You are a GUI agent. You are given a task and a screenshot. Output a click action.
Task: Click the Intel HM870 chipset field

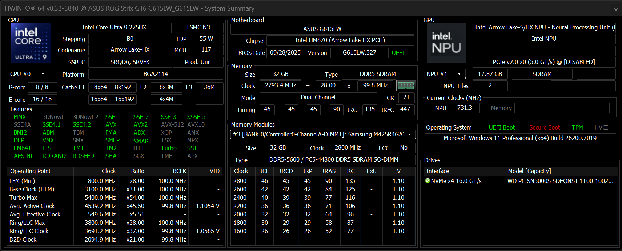(x=340, y=40)
